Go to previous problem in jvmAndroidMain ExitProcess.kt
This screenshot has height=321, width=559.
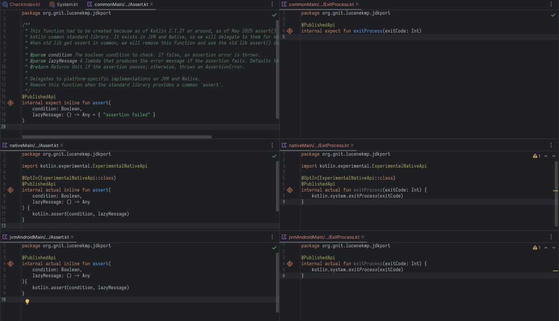click(546, 248)
